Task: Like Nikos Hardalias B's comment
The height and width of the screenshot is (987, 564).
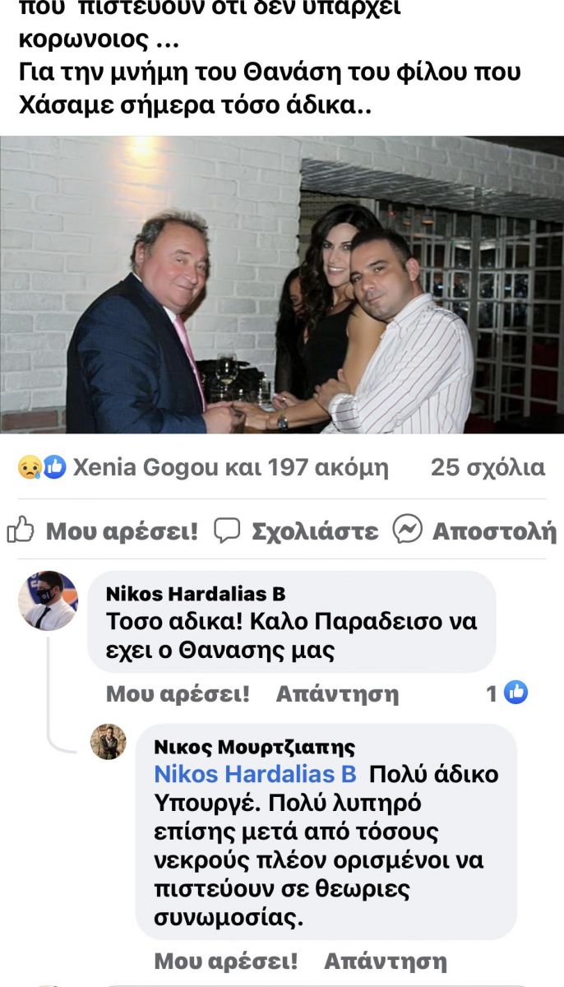Action: click(178, 694)
